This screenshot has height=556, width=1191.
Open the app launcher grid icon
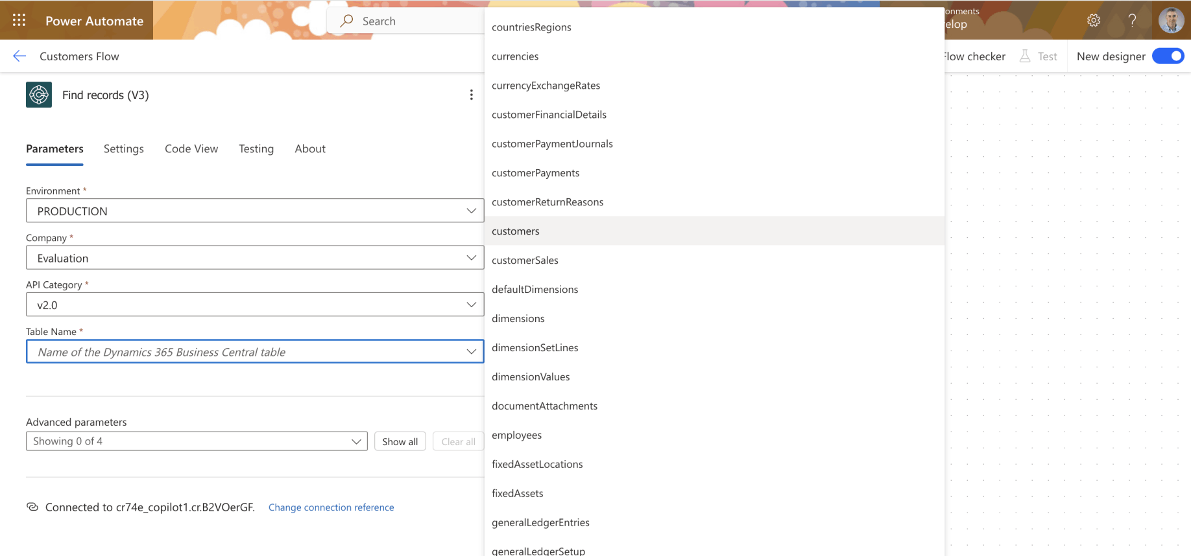[19, 20]
